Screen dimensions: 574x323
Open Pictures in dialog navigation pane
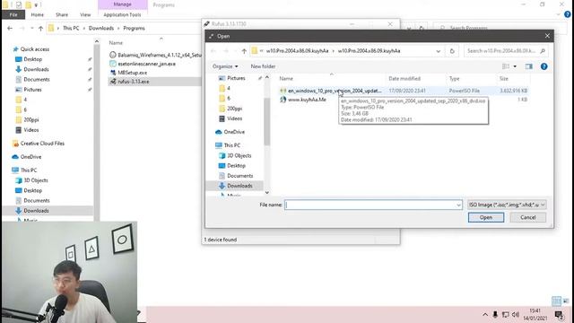(236, 78)
